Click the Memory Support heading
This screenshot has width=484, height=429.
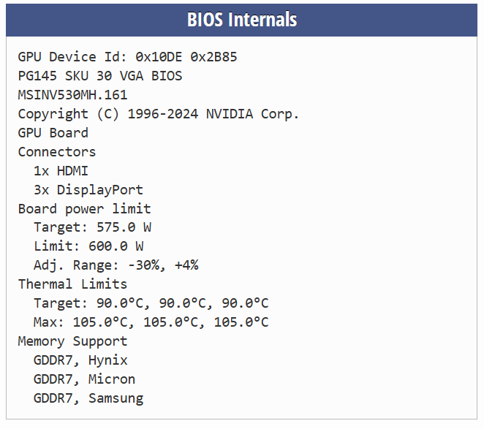(72, 341)
